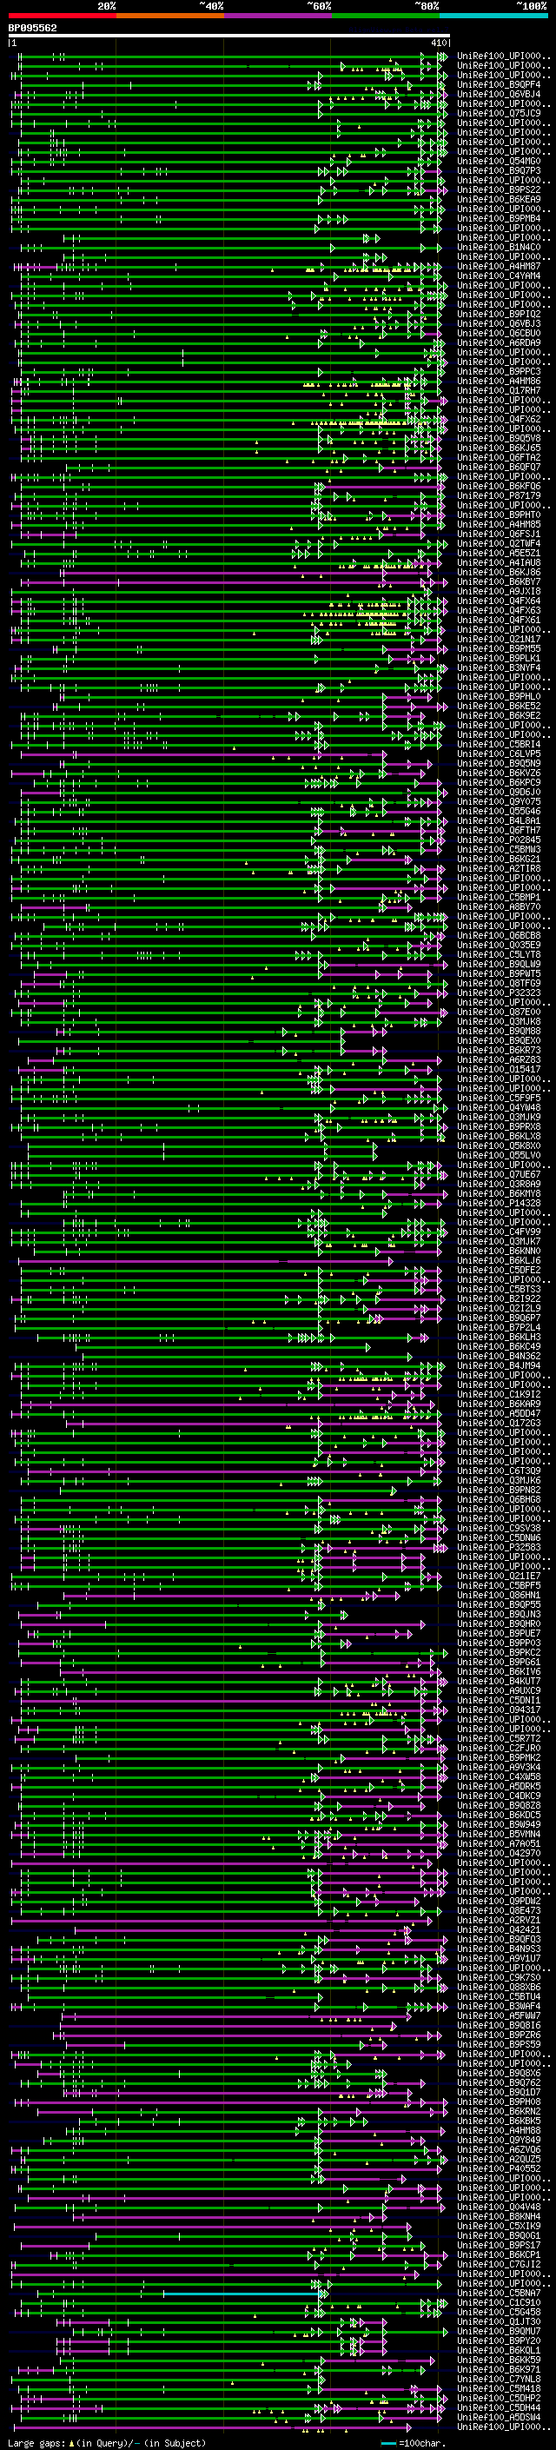Open hit UniRef100_Q6VBJ4
This screenshot has width=556, height=2450.
[x=499, y=94]
